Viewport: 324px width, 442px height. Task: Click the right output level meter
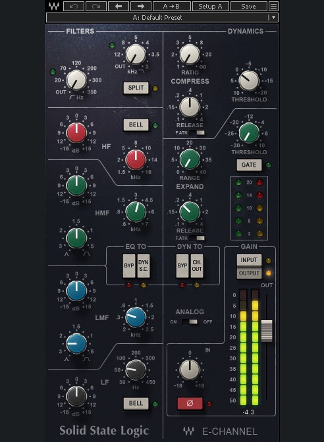(255, 347)
